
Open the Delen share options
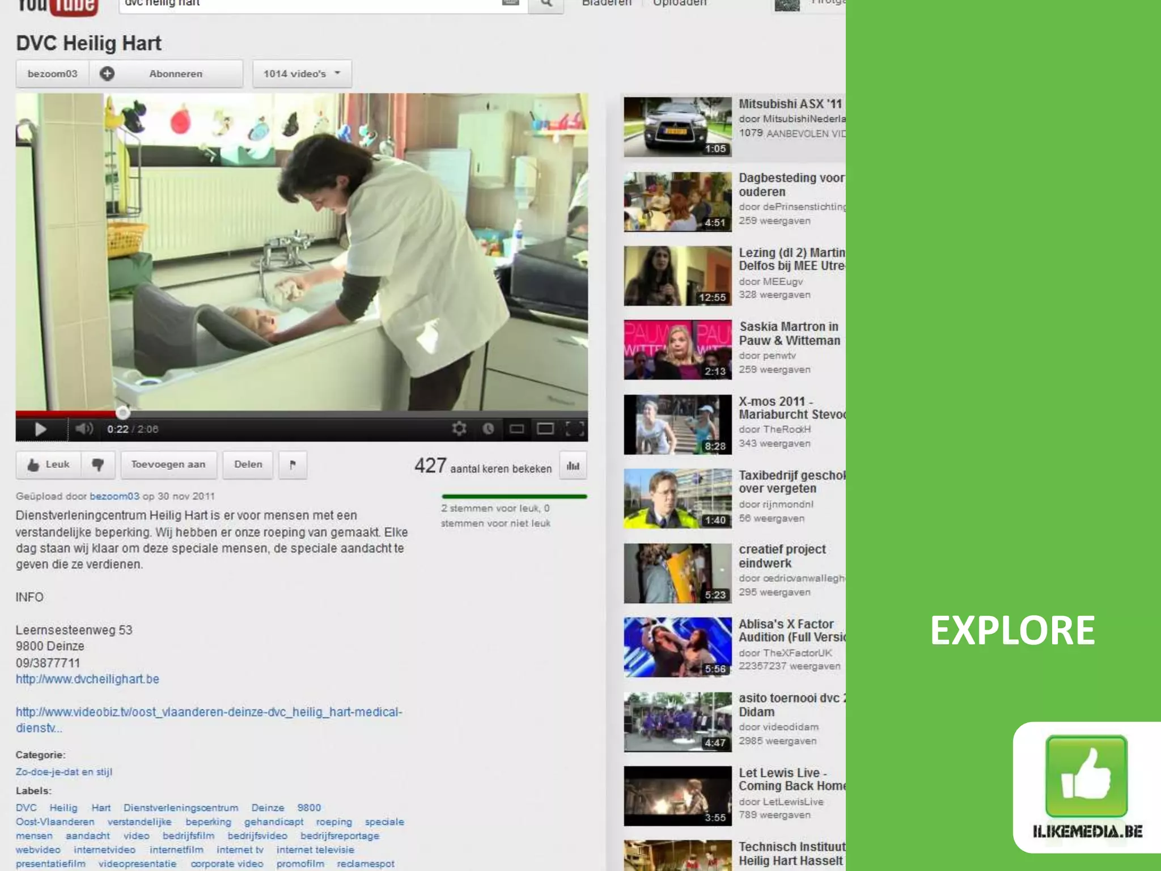(x=248, y=465)
